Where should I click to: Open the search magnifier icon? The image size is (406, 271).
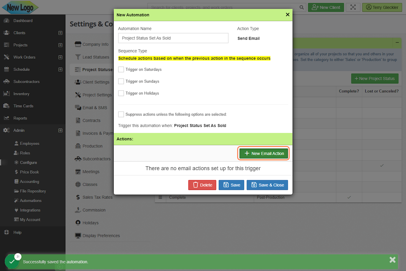tap(301, 7)
